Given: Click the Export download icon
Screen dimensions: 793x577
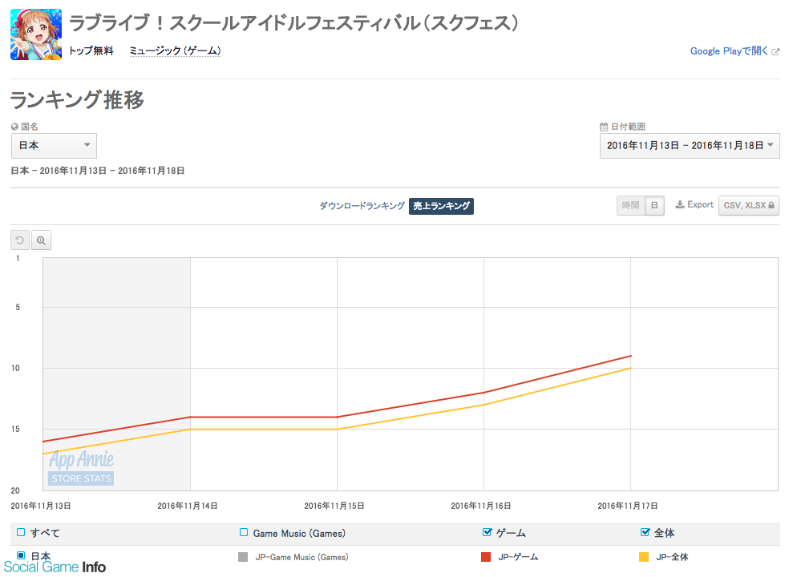Looking at the screenshot, I should pyautogui.click(x=680, y=204).
